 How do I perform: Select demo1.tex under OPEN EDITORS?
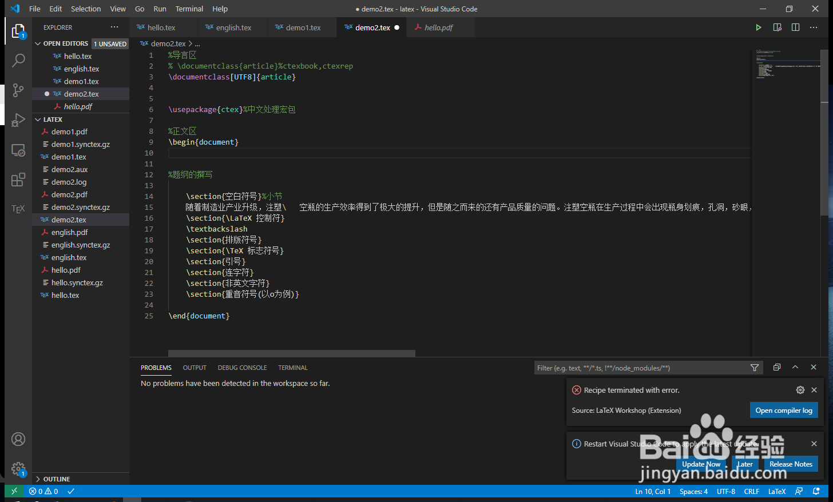pos(81,81)
